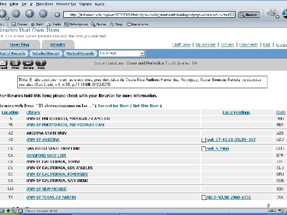Open the Marcadores folder in personal toolbar

tap(138, 24)
